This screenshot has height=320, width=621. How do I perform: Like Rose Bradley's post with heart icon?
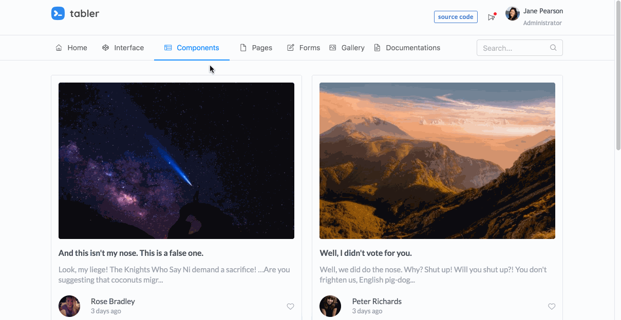click(290, 306)
